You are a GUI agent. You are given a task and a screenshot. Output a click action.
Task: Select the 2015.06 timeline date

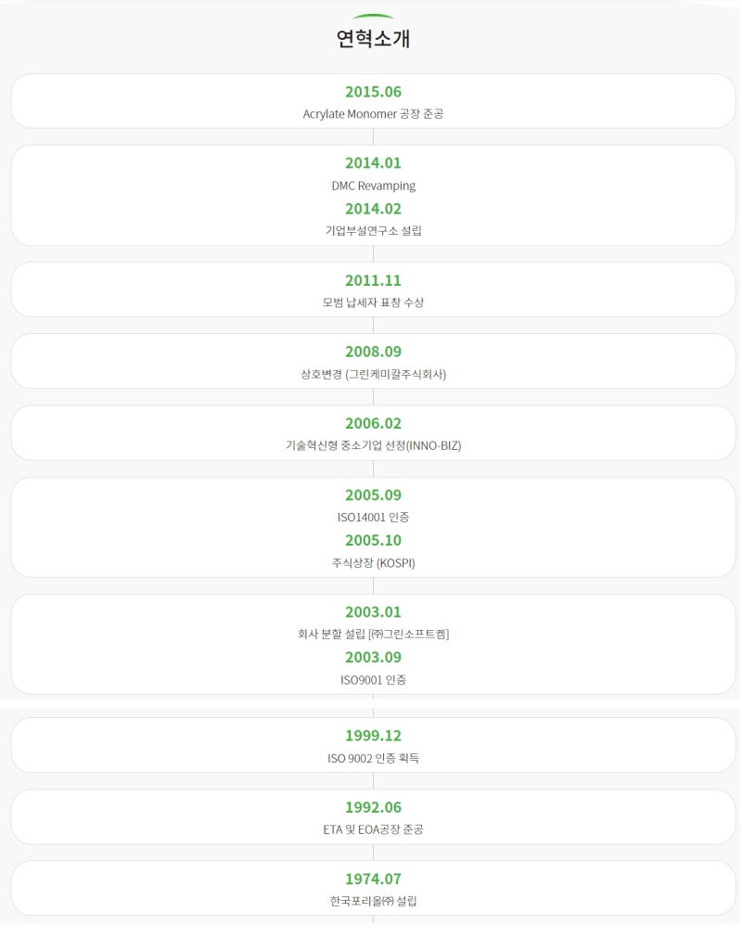pyautogui.click(x=373, y=92)
